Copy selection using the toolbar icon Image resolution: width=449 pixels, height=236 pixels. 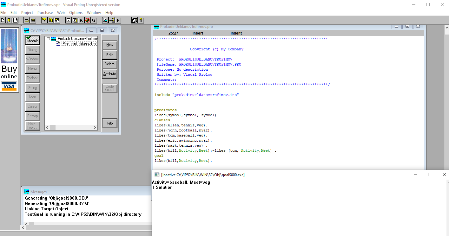(x=51, y=20)
